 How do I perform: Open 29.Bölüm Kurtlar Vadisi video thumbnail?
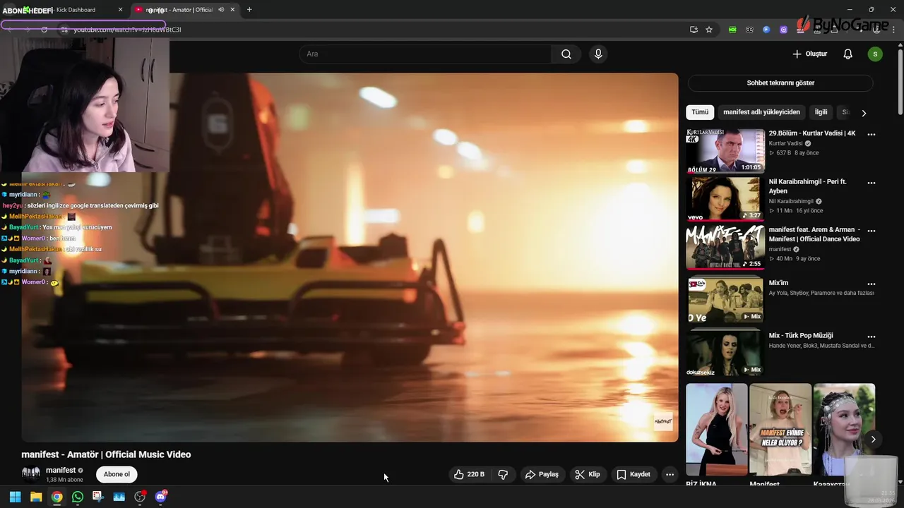click(x=725, y=150)
